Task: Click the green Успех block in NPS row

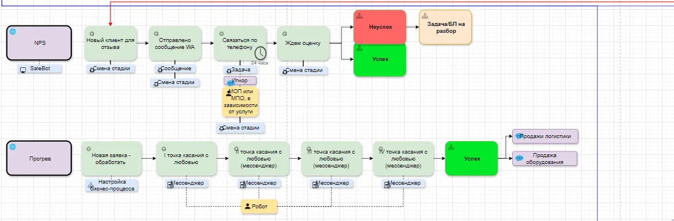Action: click(x=379, y=59)
